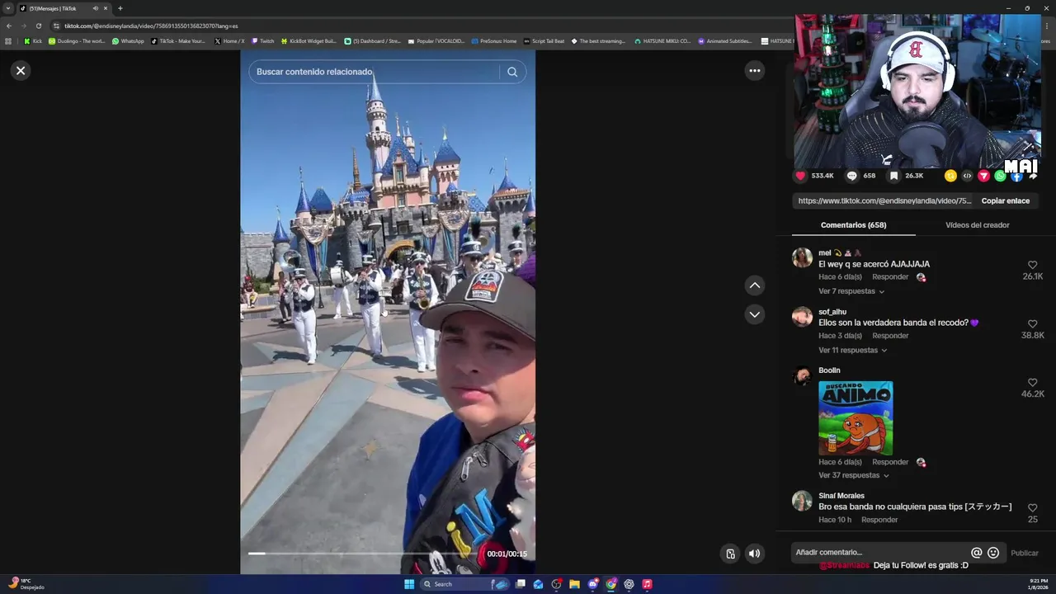This screenshot has height=594, width=1056.
Task: Open the WhatsApp bookmark
Action: (x=128, y=40)
